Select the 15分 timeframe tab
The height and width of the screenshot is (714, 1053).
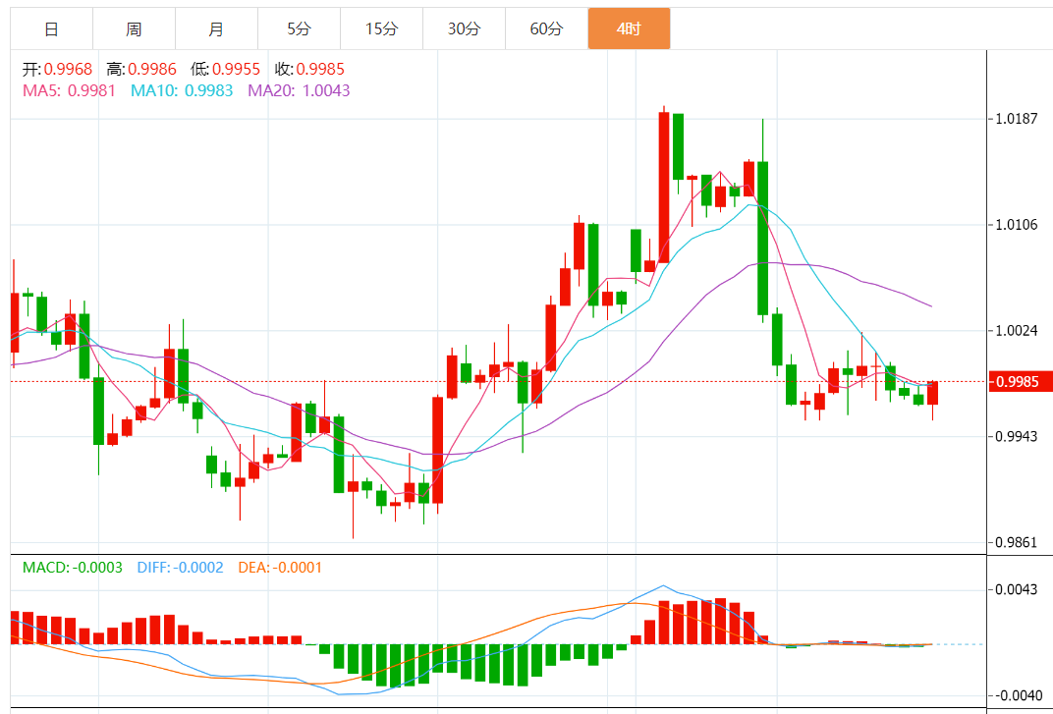(x=381, y=28)
